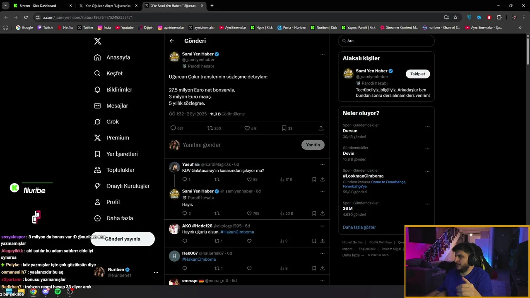Click repost icon with 350 reposts
Viewport: 530px width, 298px height.
(214, 128)
